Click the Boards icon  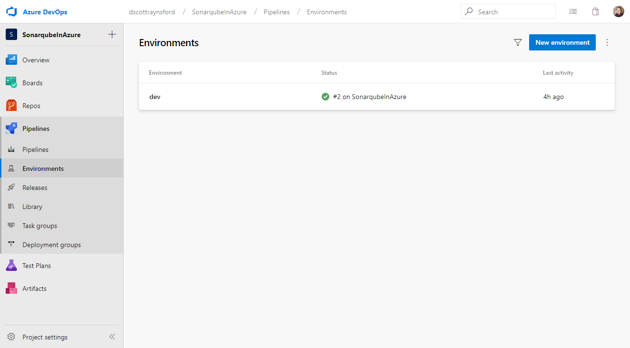pos(11,83)
